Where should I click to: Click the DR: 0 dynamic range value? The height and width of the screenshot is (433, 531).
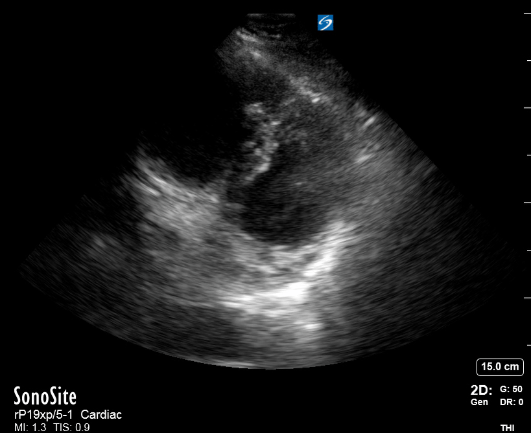(512, 402)
